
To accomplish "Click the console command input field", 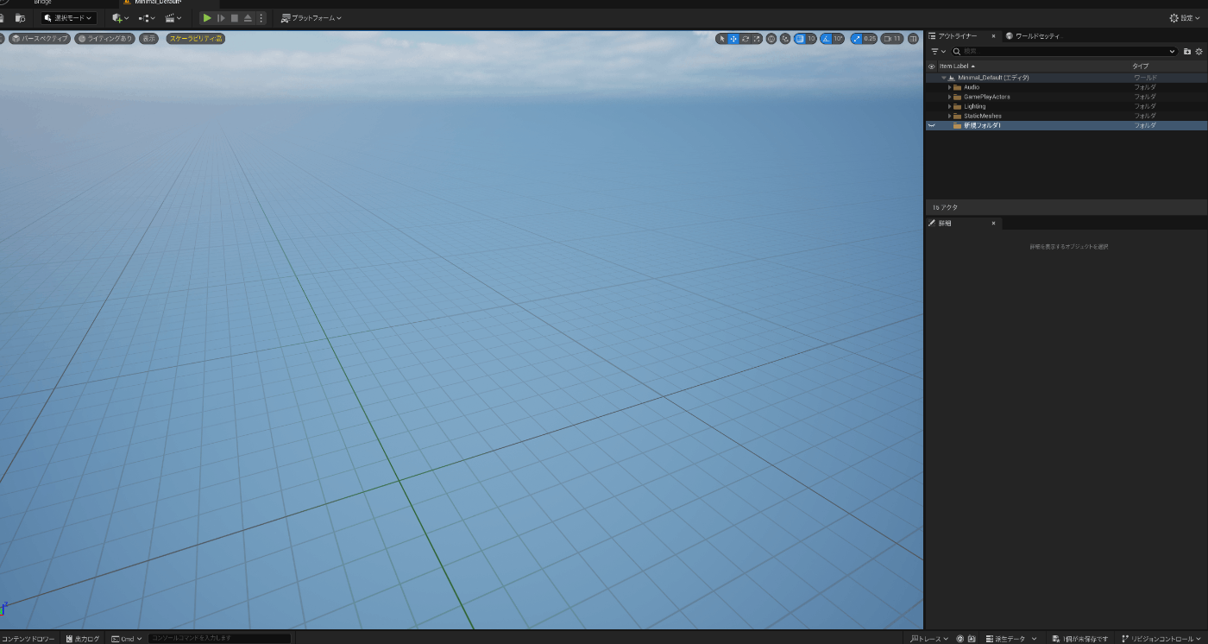I will 219,639.
